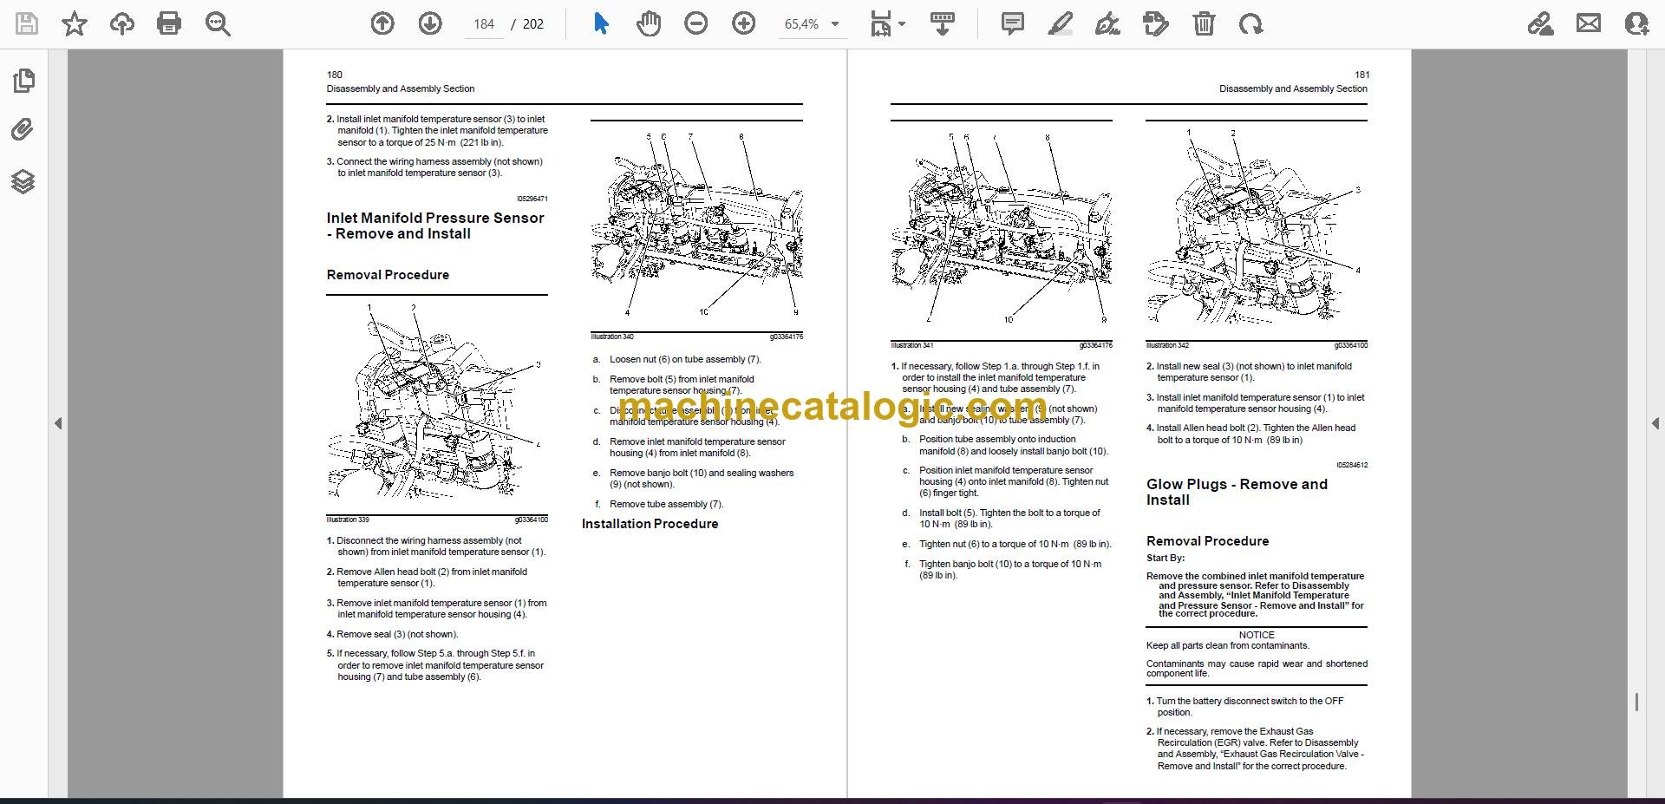1665x804 pixels.
Task: Open the page thumbnails panel
Action: tap(23, 81)
